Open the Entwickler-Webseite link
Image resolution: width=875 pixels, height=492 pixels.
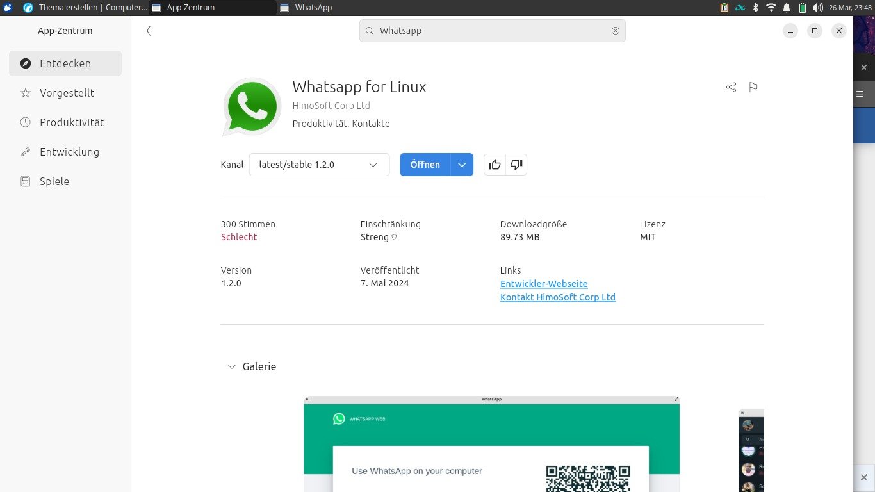[544, 284]
